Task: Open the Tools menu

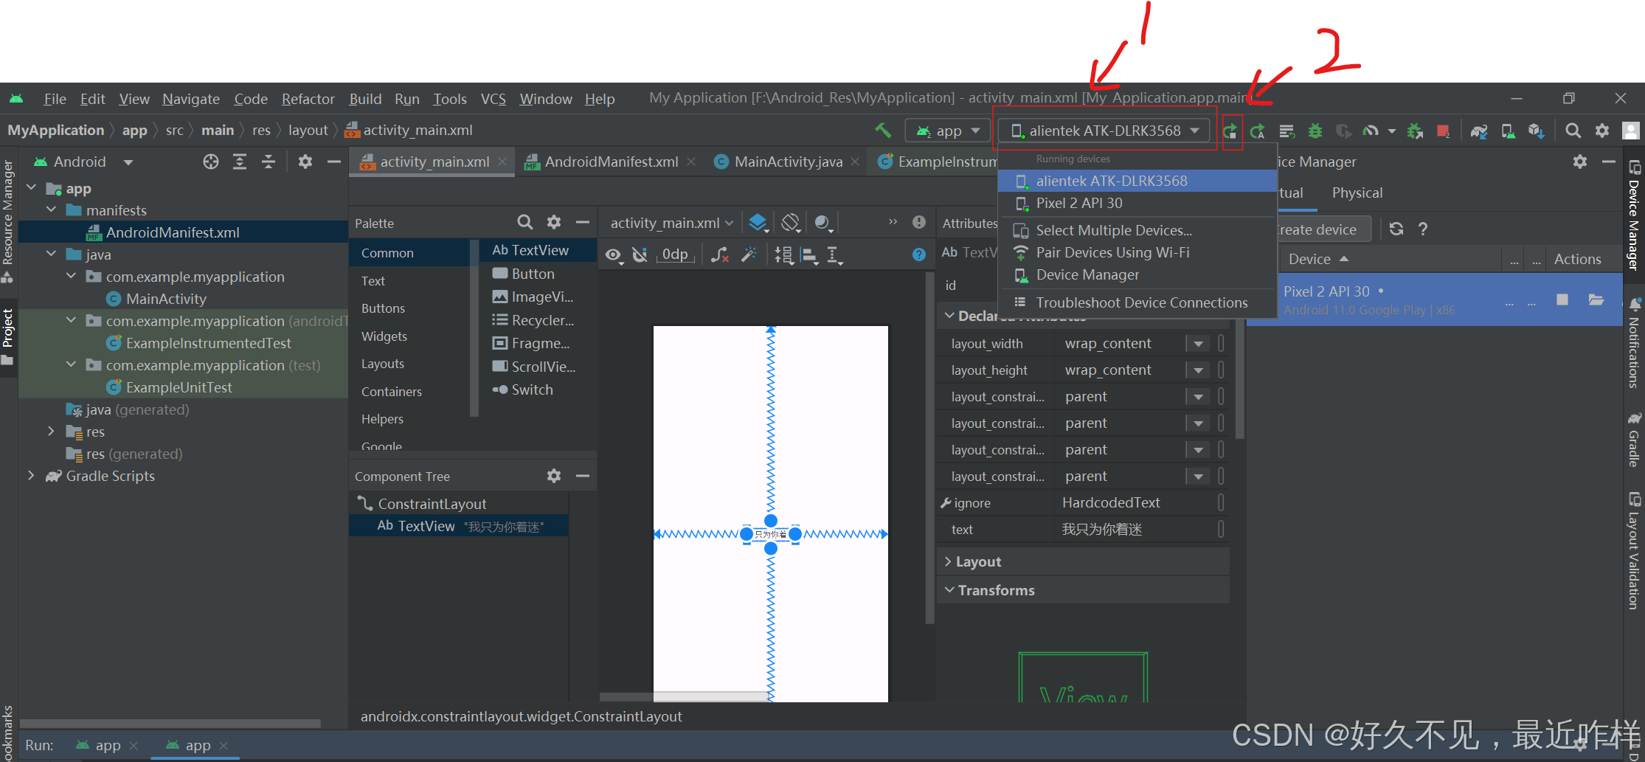Action: 449,99
